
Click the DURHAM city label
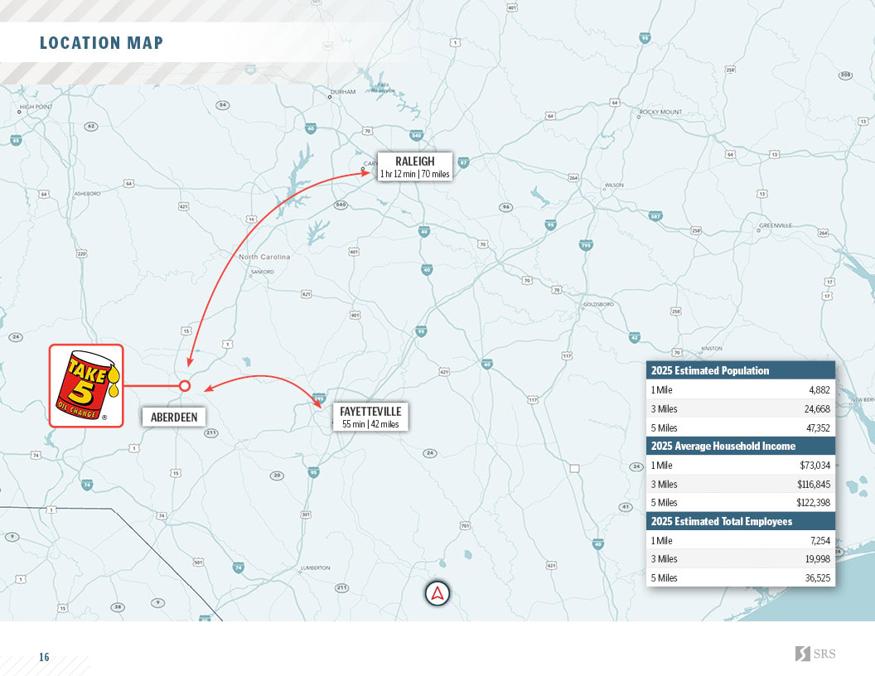pos(343,92)
